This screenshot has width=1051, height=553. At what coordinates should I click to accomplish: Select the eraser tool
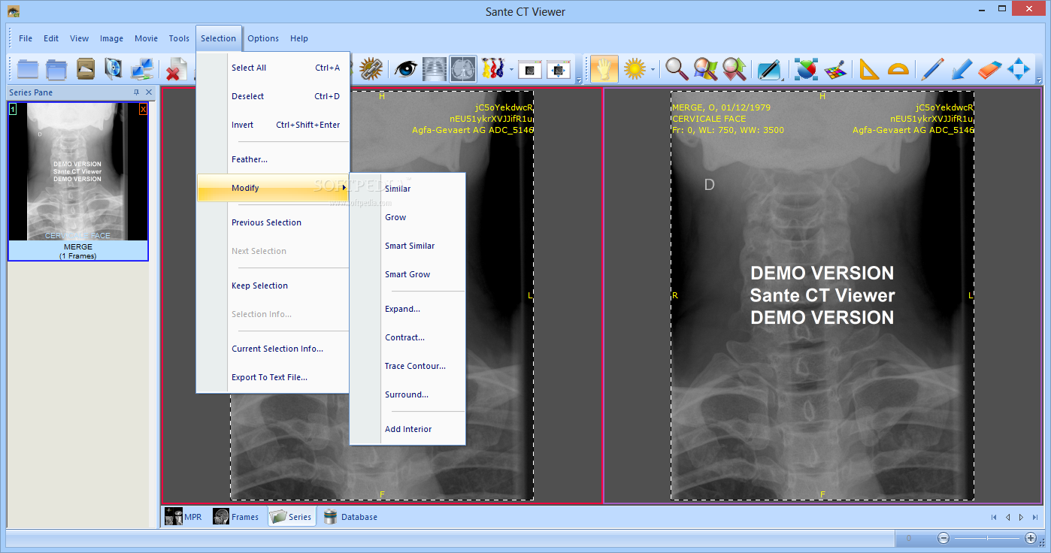click(x=990, y=69)
